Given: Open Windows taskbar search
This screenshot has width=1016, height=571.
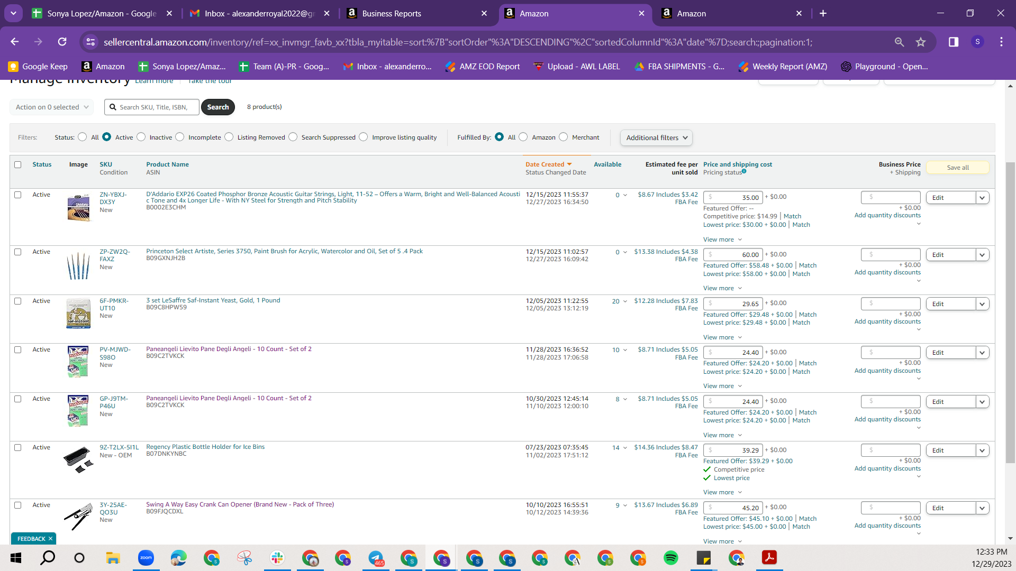Looking at the screenshot, I should (48, 558).
